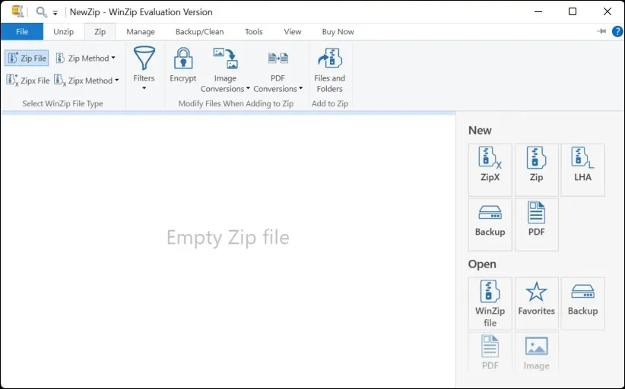
Task: Switch to the Unzip tab
Action: pyautogui.click(x=63, y=31)
